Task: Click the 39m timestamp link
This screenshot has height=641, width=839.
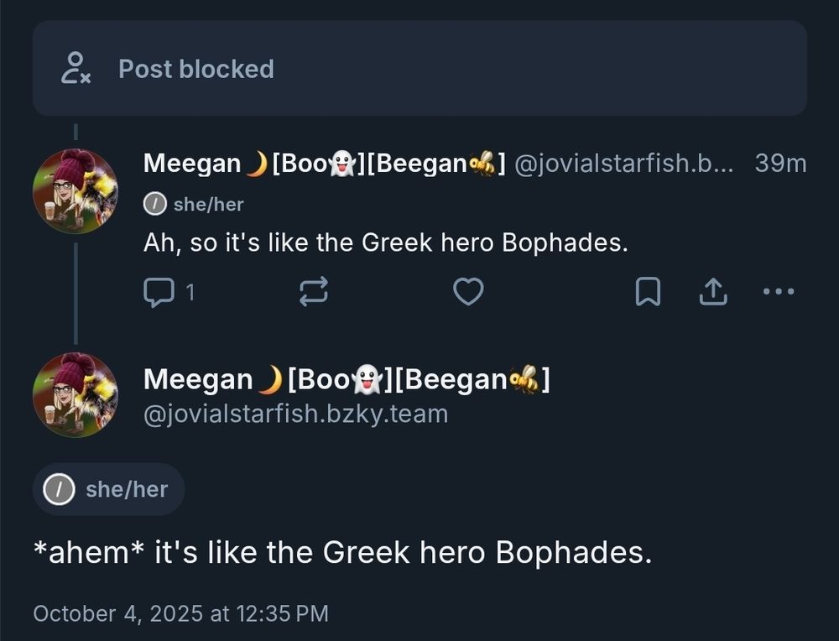Action: (x=780, y=164)
